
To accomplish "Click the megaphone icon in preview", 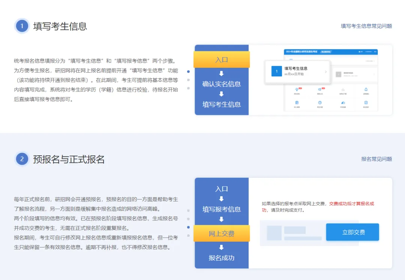I will [x=320, y=89].
